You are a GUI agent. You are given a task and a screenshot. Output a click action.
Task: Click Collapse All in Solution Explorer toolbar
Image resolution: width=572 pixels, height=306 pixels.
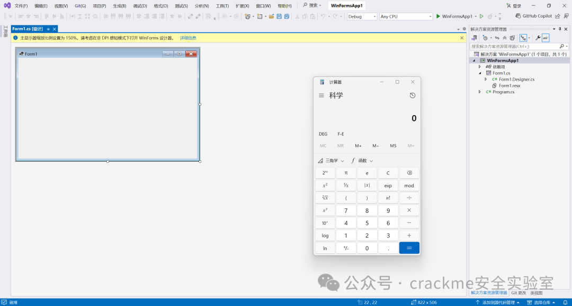pos(504,38)
